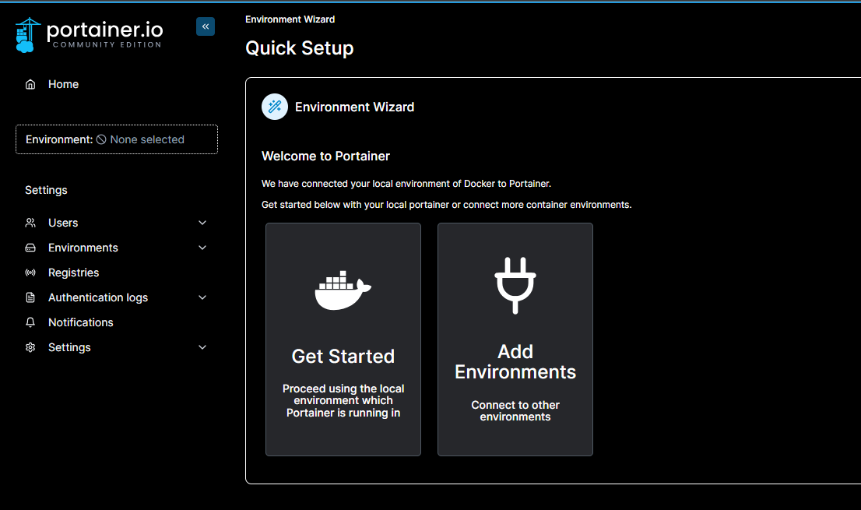Click the Environments drive icon
Image resolution: width=861 pixels, height=510 pixels.
[x=30, y=248]
